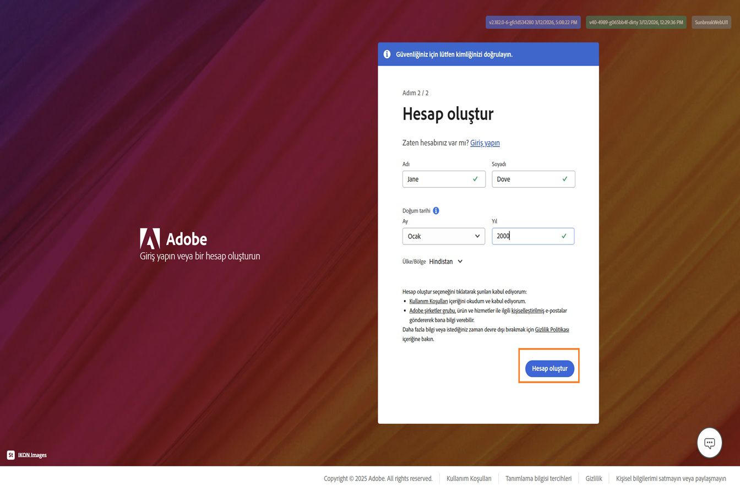The image size is (740, 490).
Task: Click the info icon beside Doğum tarihi
Action: [x=436, y=210]
